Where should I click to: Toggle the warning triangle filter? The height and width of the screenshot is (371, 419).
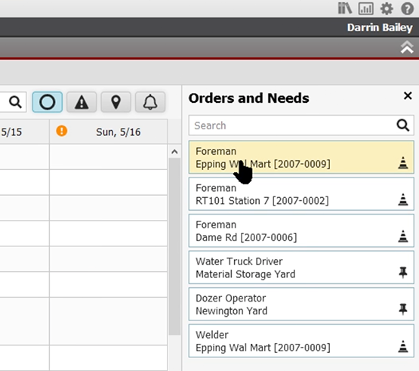pyautogui.click(x=82, y=102)
